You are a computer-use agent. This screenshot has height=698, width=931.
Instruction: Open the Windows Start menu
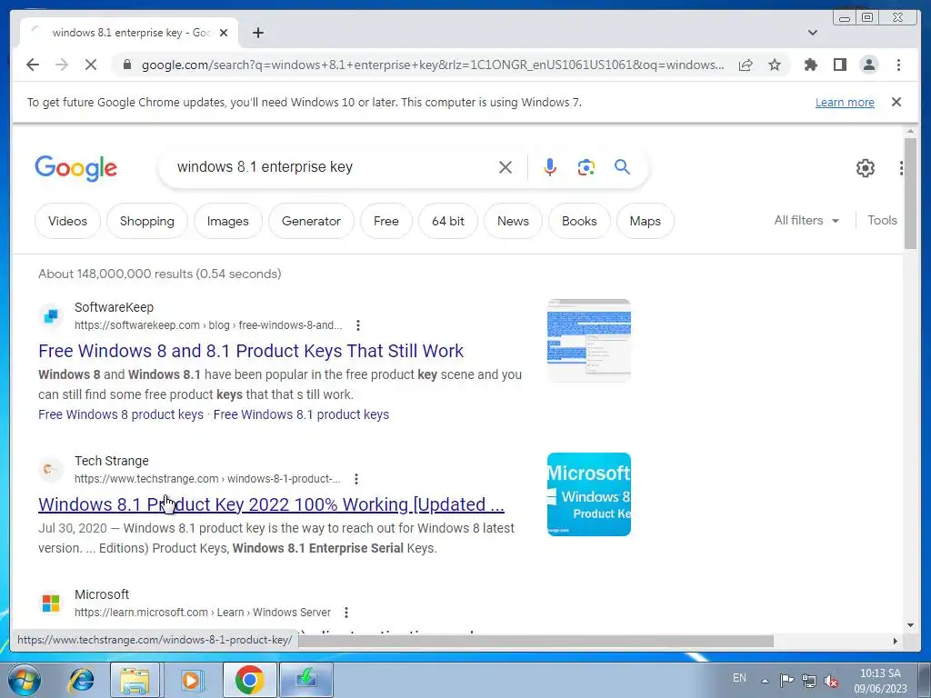[x=25, y=680]
